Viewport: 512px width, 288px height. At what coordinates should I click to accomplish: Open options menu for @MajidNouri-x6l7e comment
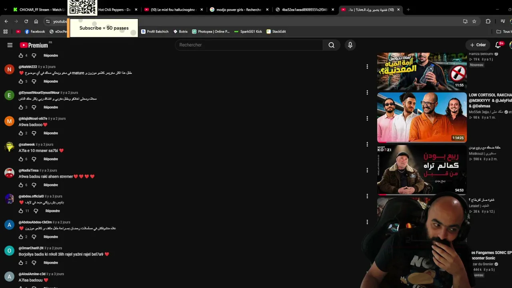pos(367,118)
